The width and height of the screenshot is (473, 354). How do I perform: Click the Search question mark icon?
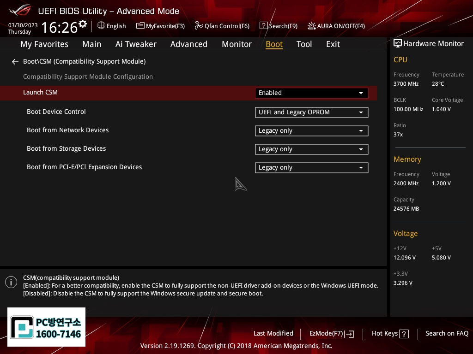tap(263, 26)
